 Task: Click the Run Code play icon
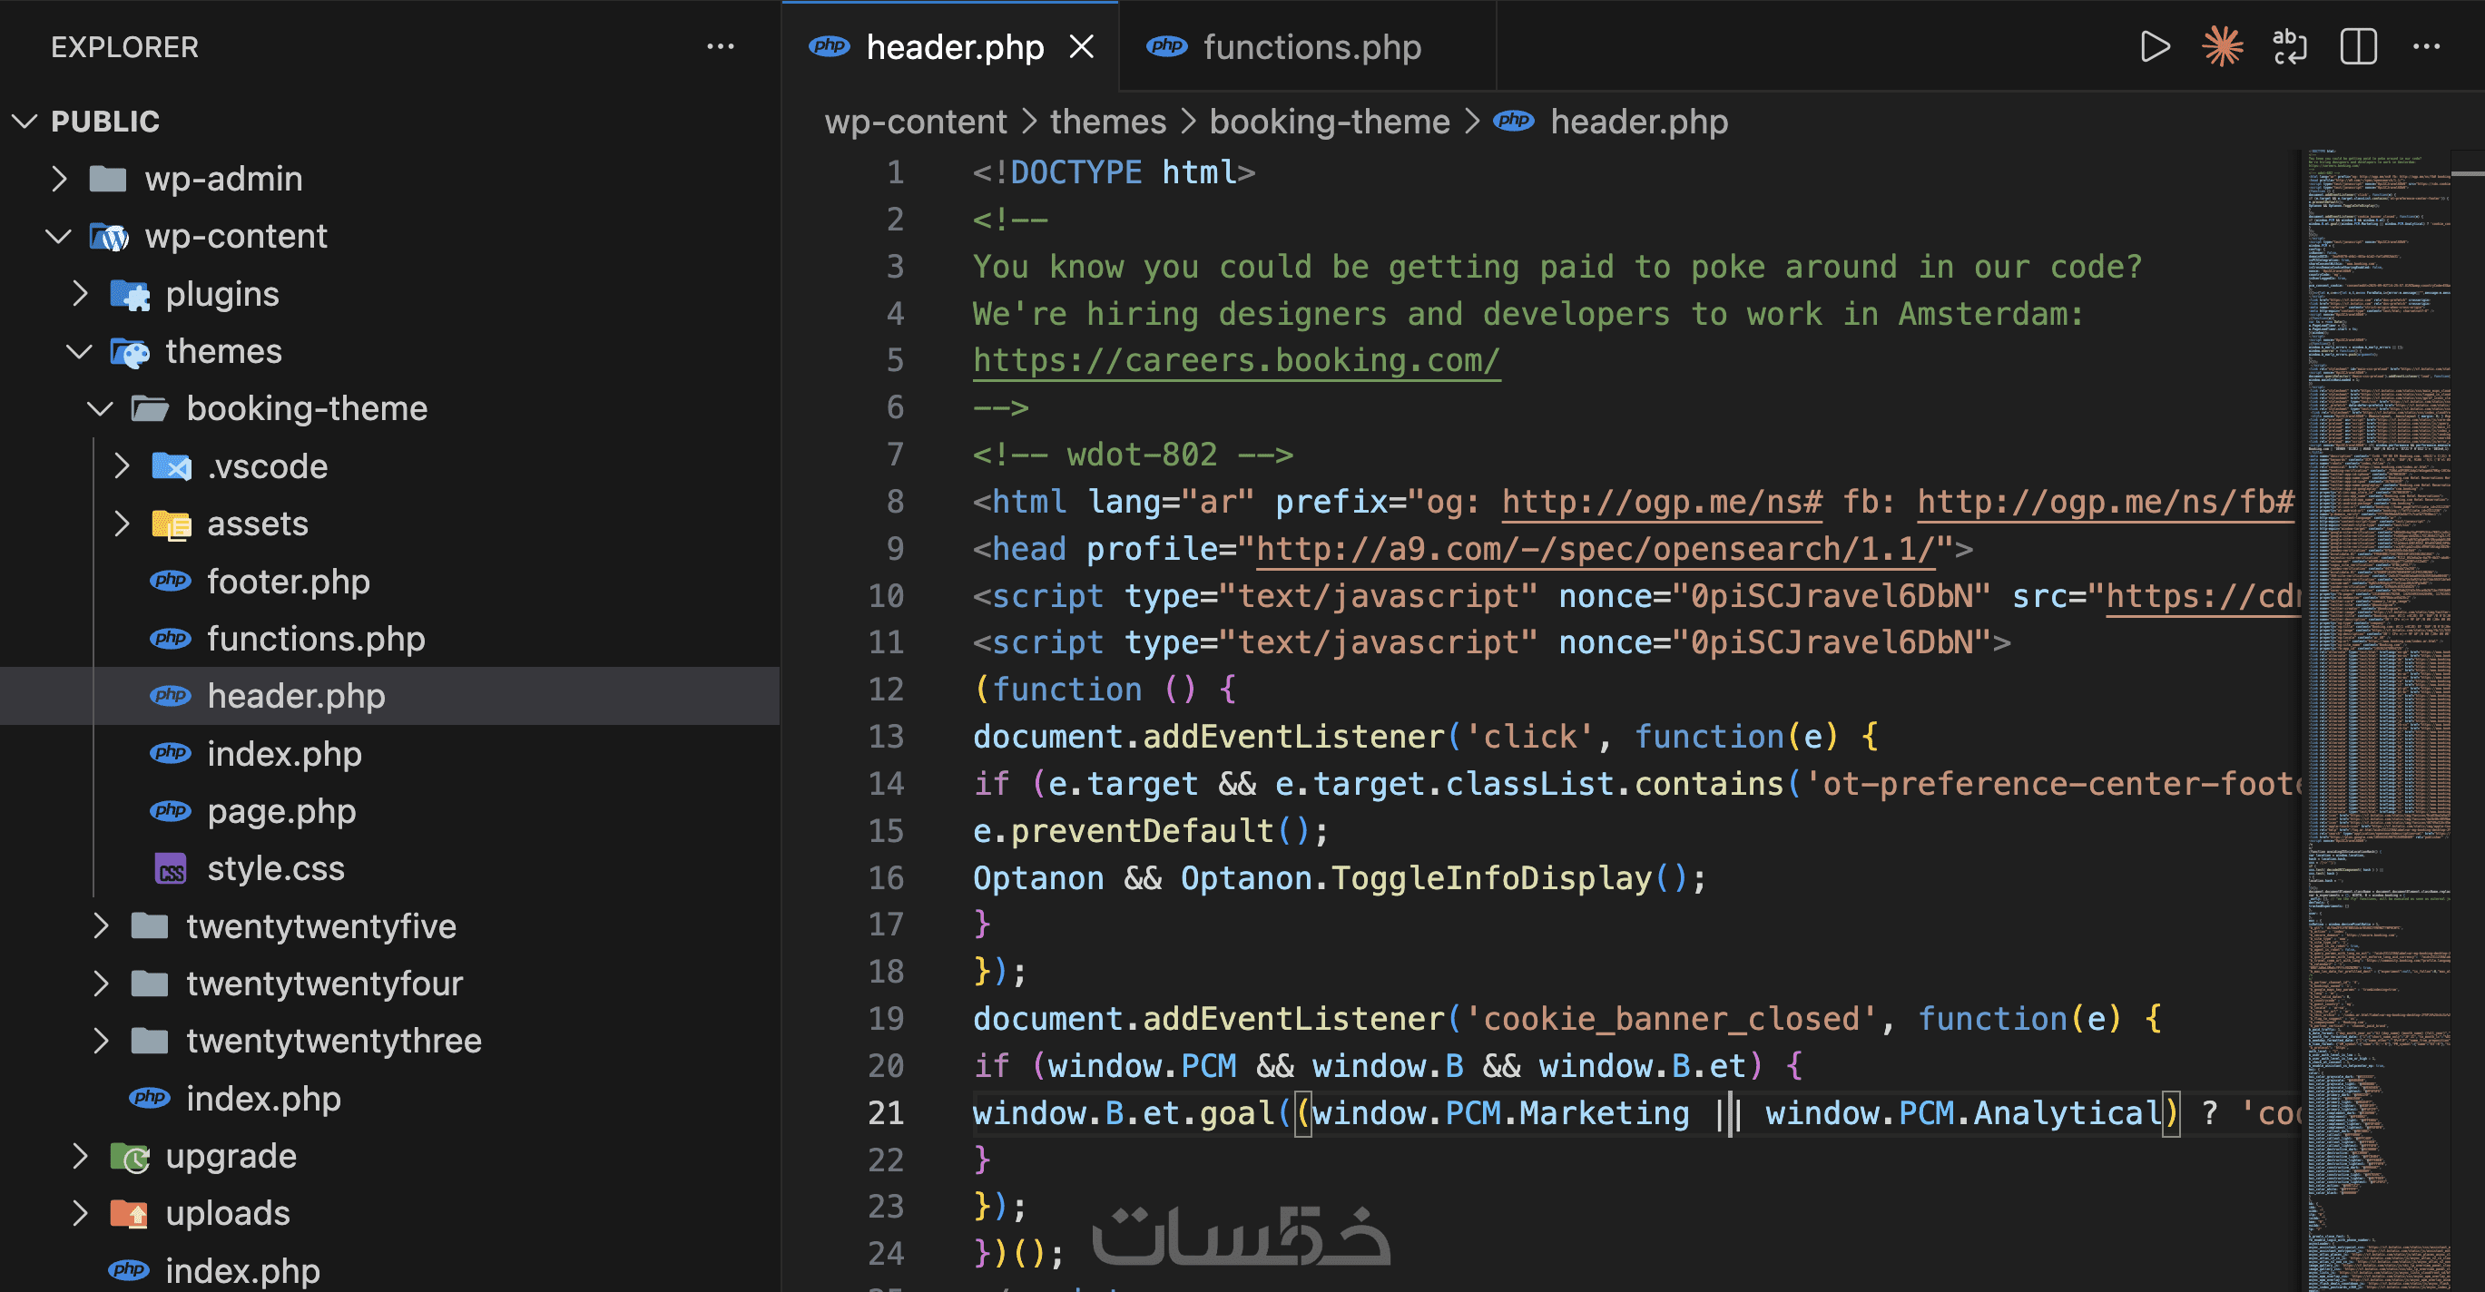click(2154, 46)
